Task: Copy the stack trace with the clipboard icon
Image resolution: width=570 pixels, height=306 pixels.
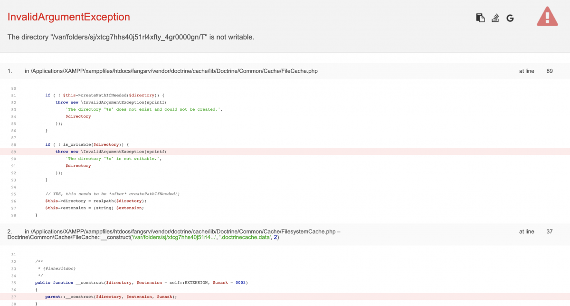Action: 480,18
